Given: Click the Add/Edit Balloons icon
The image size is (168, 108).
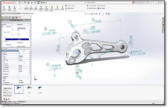Looking at the screenshot, I should pyautogui.click(x=26, y=7).
